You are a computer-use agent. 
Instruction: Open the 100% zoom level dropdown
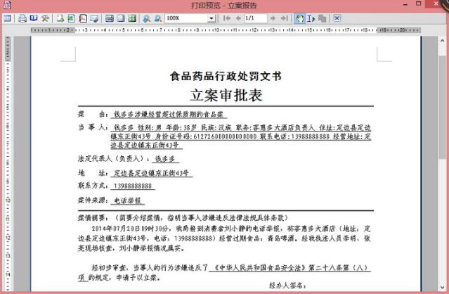[x=212, y=18]
